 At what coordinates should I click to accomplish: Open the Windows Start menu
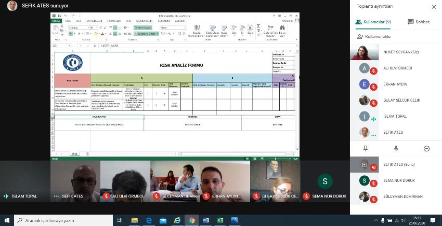tap(6, 220)
